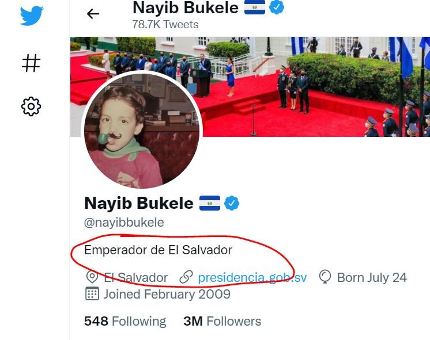The height and width of the screenshot is (340, 430).
Task: Click the birthday balloon icon
Action: point(325,277)
